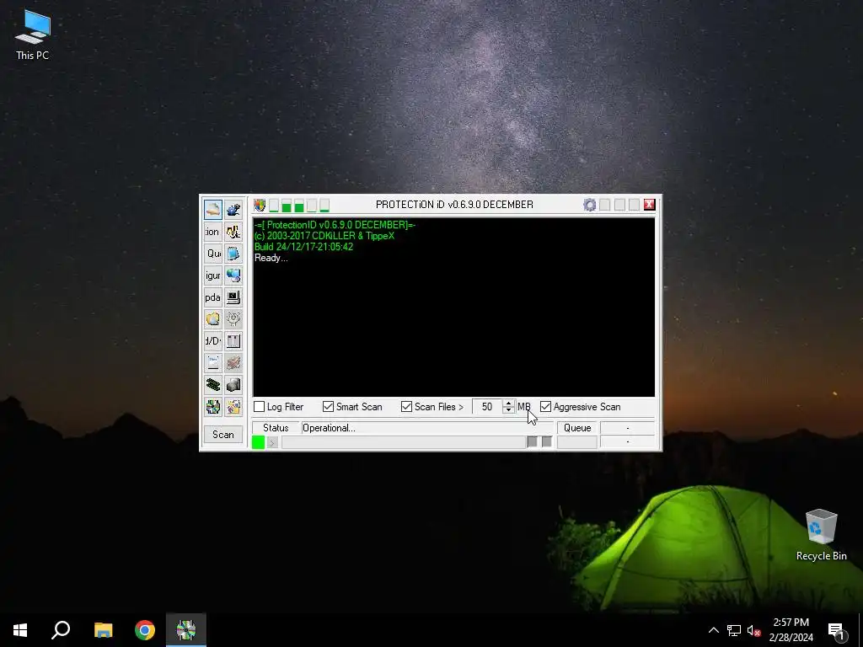Click the open-hand icon in the sidebar
This screenshot has width=863, height=647.
(x=213, y=210)
